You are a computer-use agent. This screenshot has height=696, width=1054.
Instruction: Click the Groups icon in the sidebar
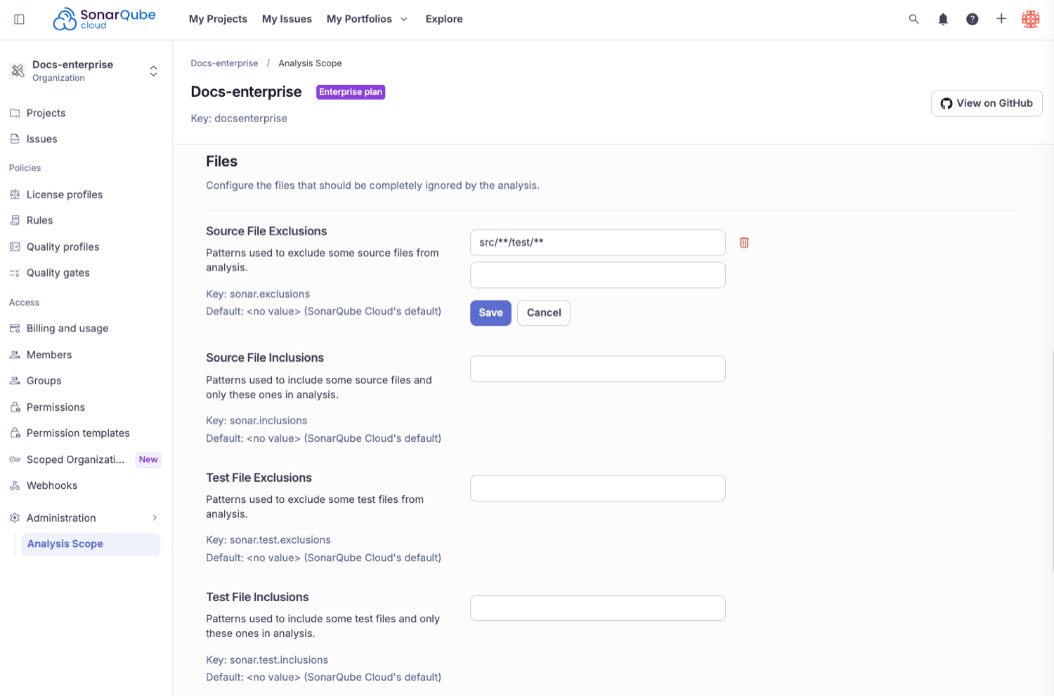pos(15,381)
